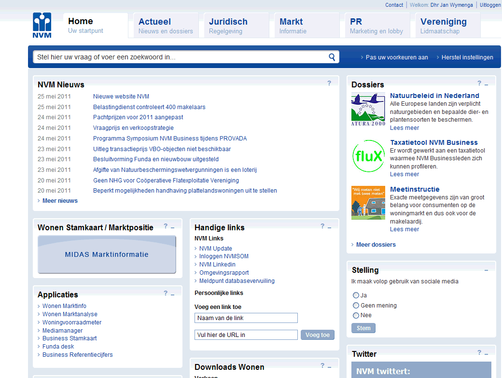Open Natuurbeleid in Nederland dossier title
This screenshot has width=502, height=378.
pyautogui.click(x=434, y=96)
